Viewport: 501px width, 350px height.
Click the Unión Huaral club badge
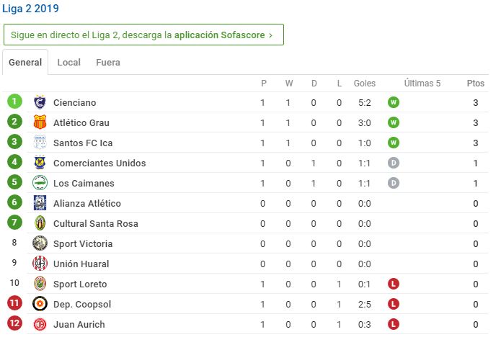(x=40, y=264)
